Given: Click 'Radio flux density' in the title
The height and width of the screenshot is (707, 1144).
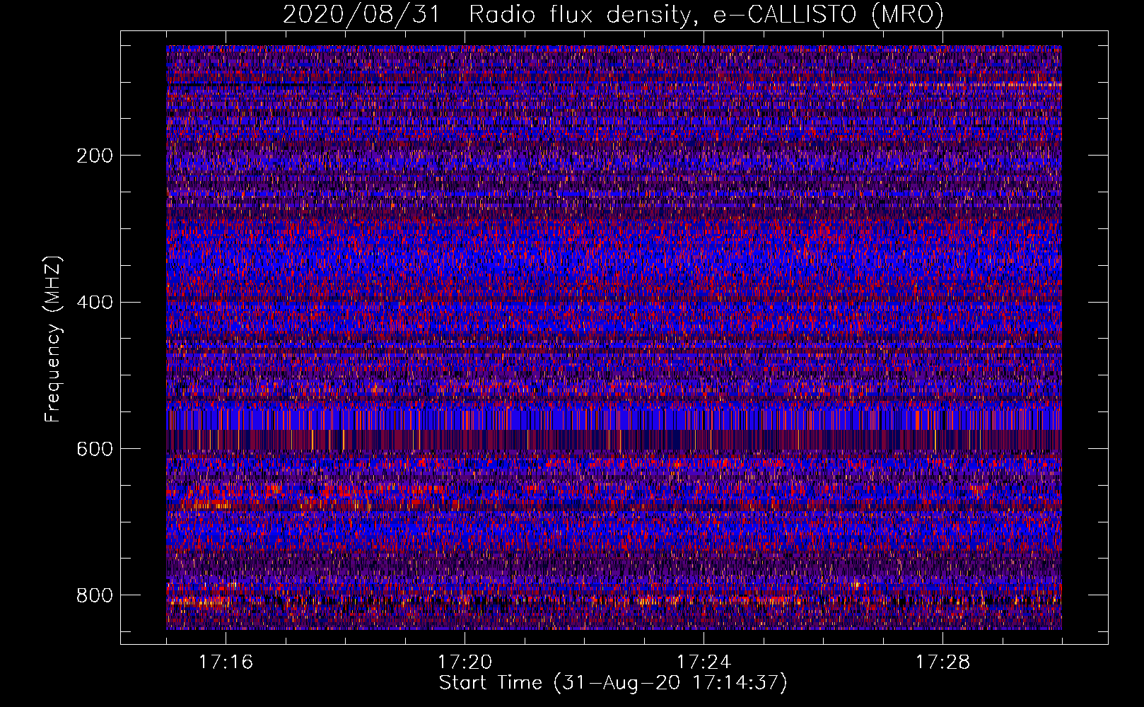Looking at the screenshot, I should 579,15.
